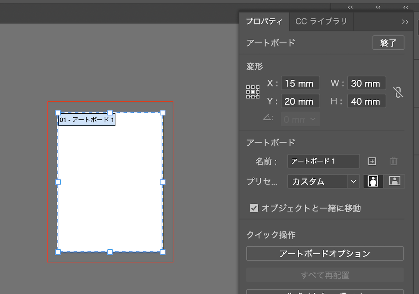Click the クイック操作 section heading
Screen dimensions: 419x294
tap(271, 235)
